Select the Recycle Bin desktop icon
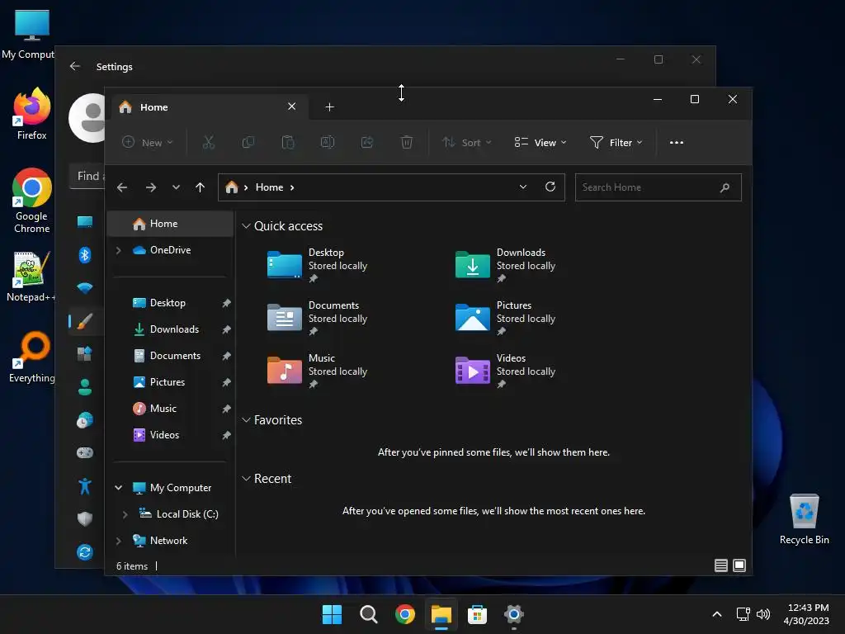The width and height of the screenshot is (845, 634). point(804,519)
